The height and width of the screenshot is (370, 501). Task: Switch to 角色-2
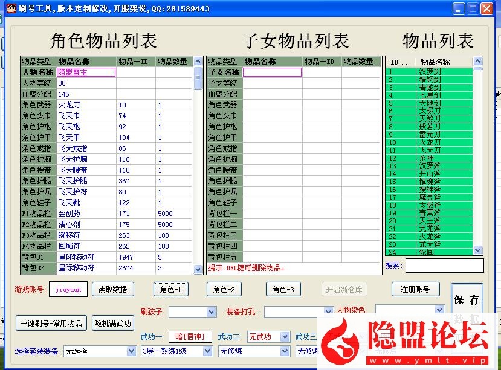pos(224,290)
